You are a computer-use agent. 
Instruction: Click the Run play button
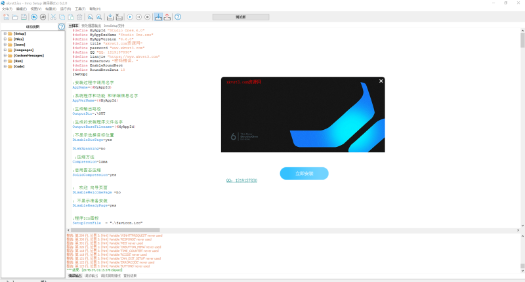point(130,17)
